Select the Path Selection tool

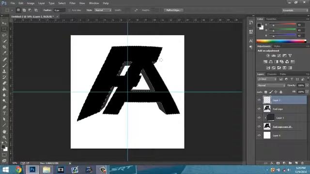[x=4, y=119]
